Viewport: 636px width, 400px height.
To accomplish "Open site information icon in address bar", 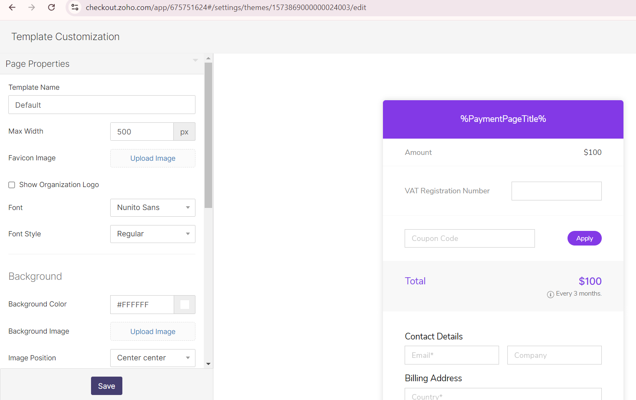I will coord(75,8).
